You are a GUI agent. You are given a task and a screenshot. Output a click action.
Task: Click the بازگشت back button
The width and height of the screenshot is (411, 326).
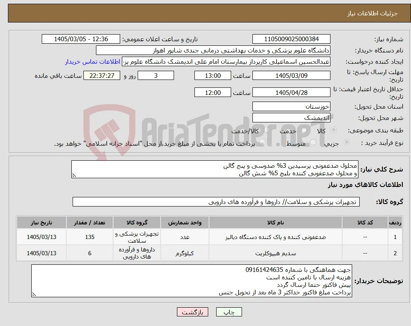click(x=192, y=312)
